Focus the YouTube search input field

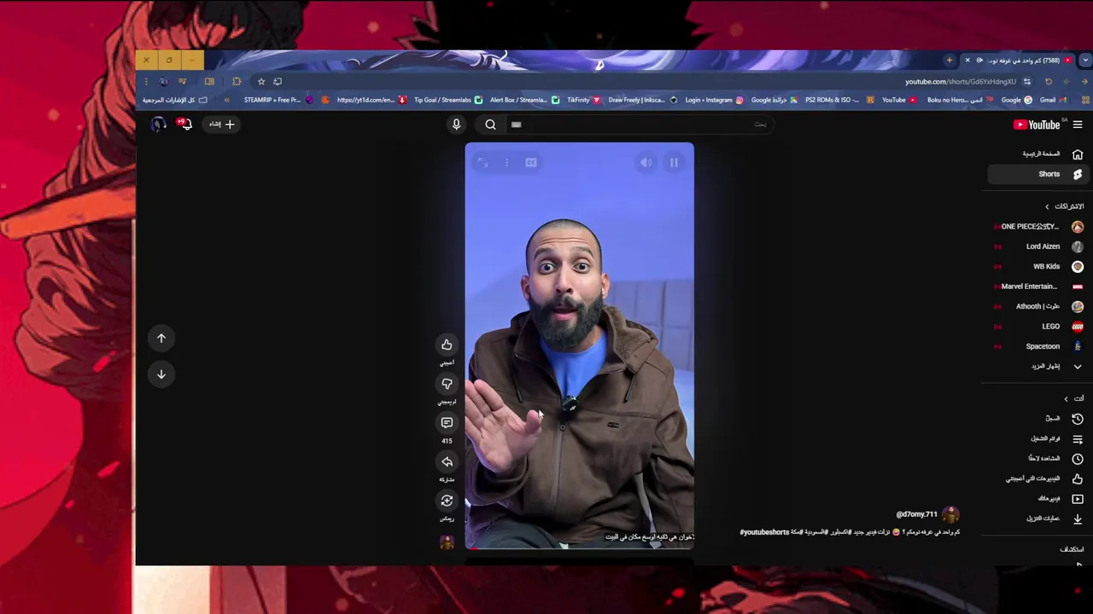(640, 125)
